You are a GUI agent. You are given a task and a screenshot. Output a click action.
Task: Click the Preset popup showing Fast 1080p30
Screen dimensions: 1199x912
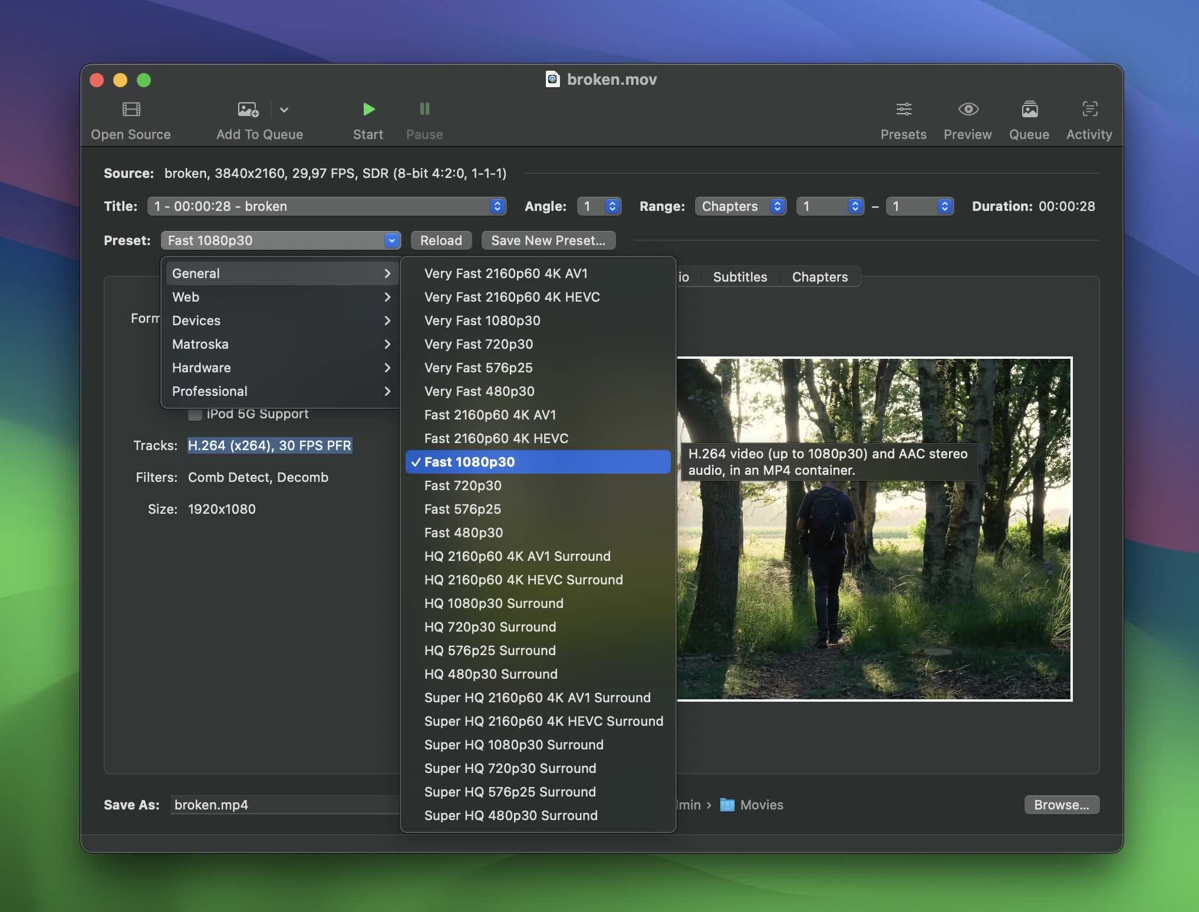tap(281, 240)
